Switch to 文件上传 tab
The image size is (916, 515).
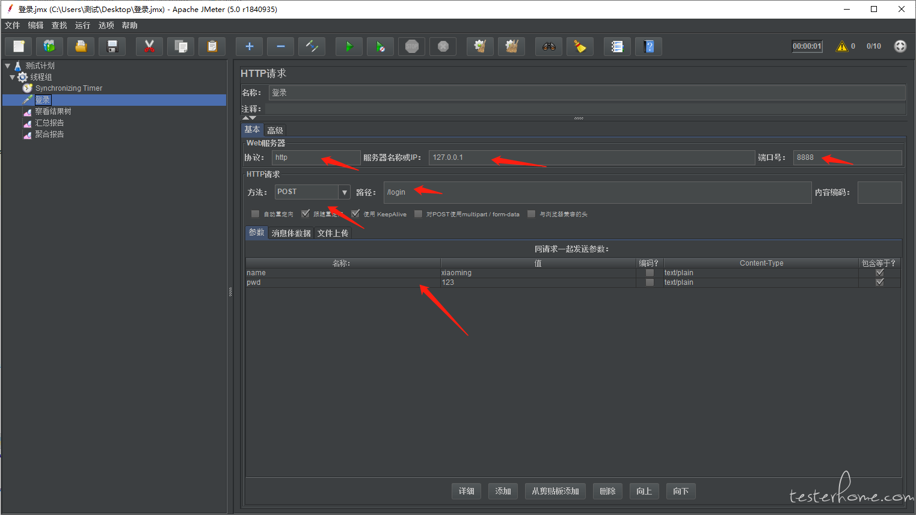tap(333, 233)
